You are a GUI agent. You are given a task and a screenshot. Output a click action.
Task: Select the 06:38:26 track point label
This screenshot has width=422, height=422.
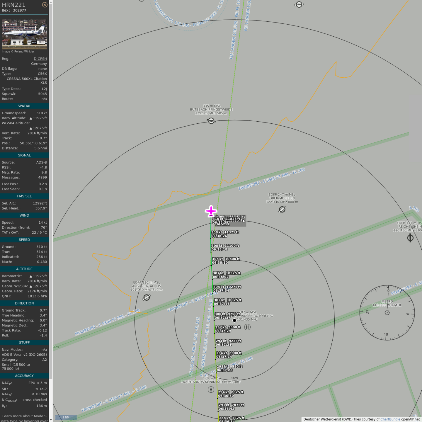[x=219, y=236]
